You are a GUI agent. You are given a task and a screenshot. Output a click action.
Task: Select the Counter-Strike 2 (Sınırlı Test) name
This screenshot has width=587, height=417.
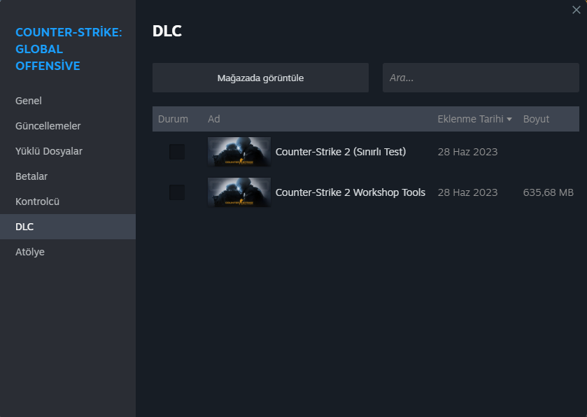[341, 152]
